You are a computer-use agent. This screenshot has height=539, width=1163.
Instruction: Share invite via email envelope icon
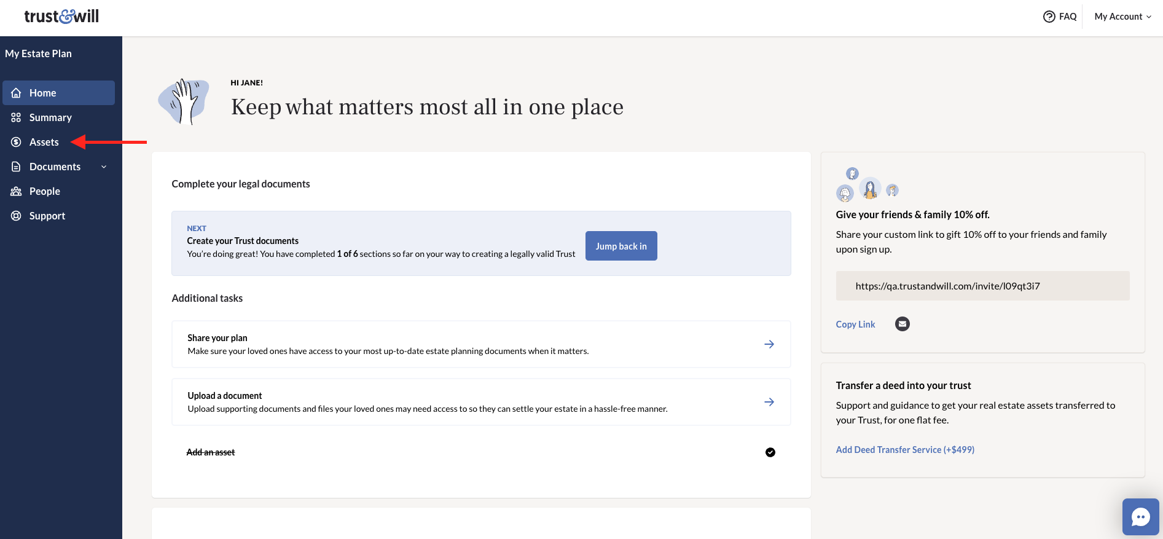903,324
